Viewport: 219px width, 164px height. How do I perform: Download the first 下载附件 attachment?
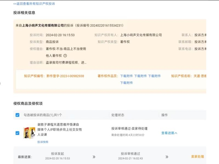pyautogui.click(x=126, y=76)
